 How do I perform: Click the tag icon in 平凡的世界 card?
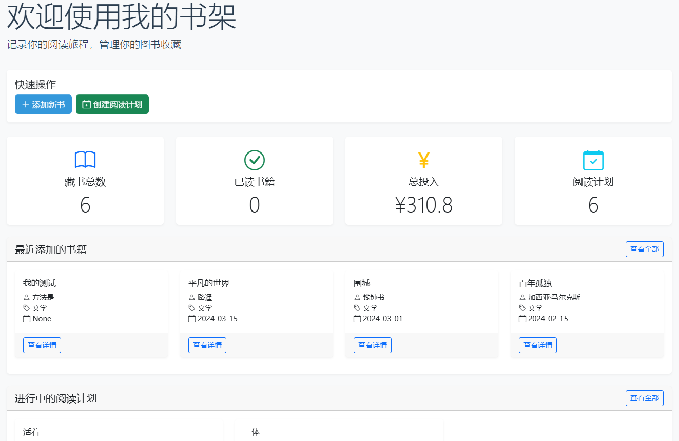(192, 308)
